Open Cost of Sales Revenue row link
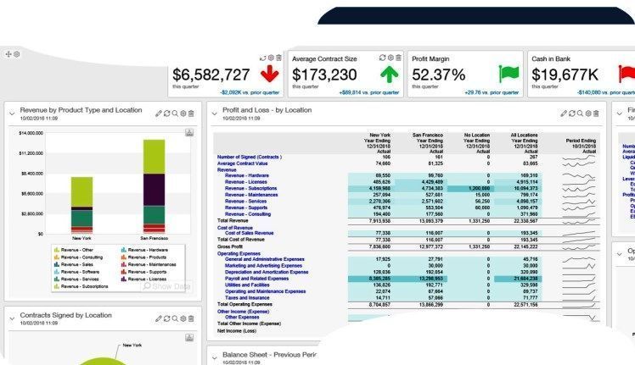Image resolution: width=635 pixels, height=365 pixels. [x=249, y=233]
